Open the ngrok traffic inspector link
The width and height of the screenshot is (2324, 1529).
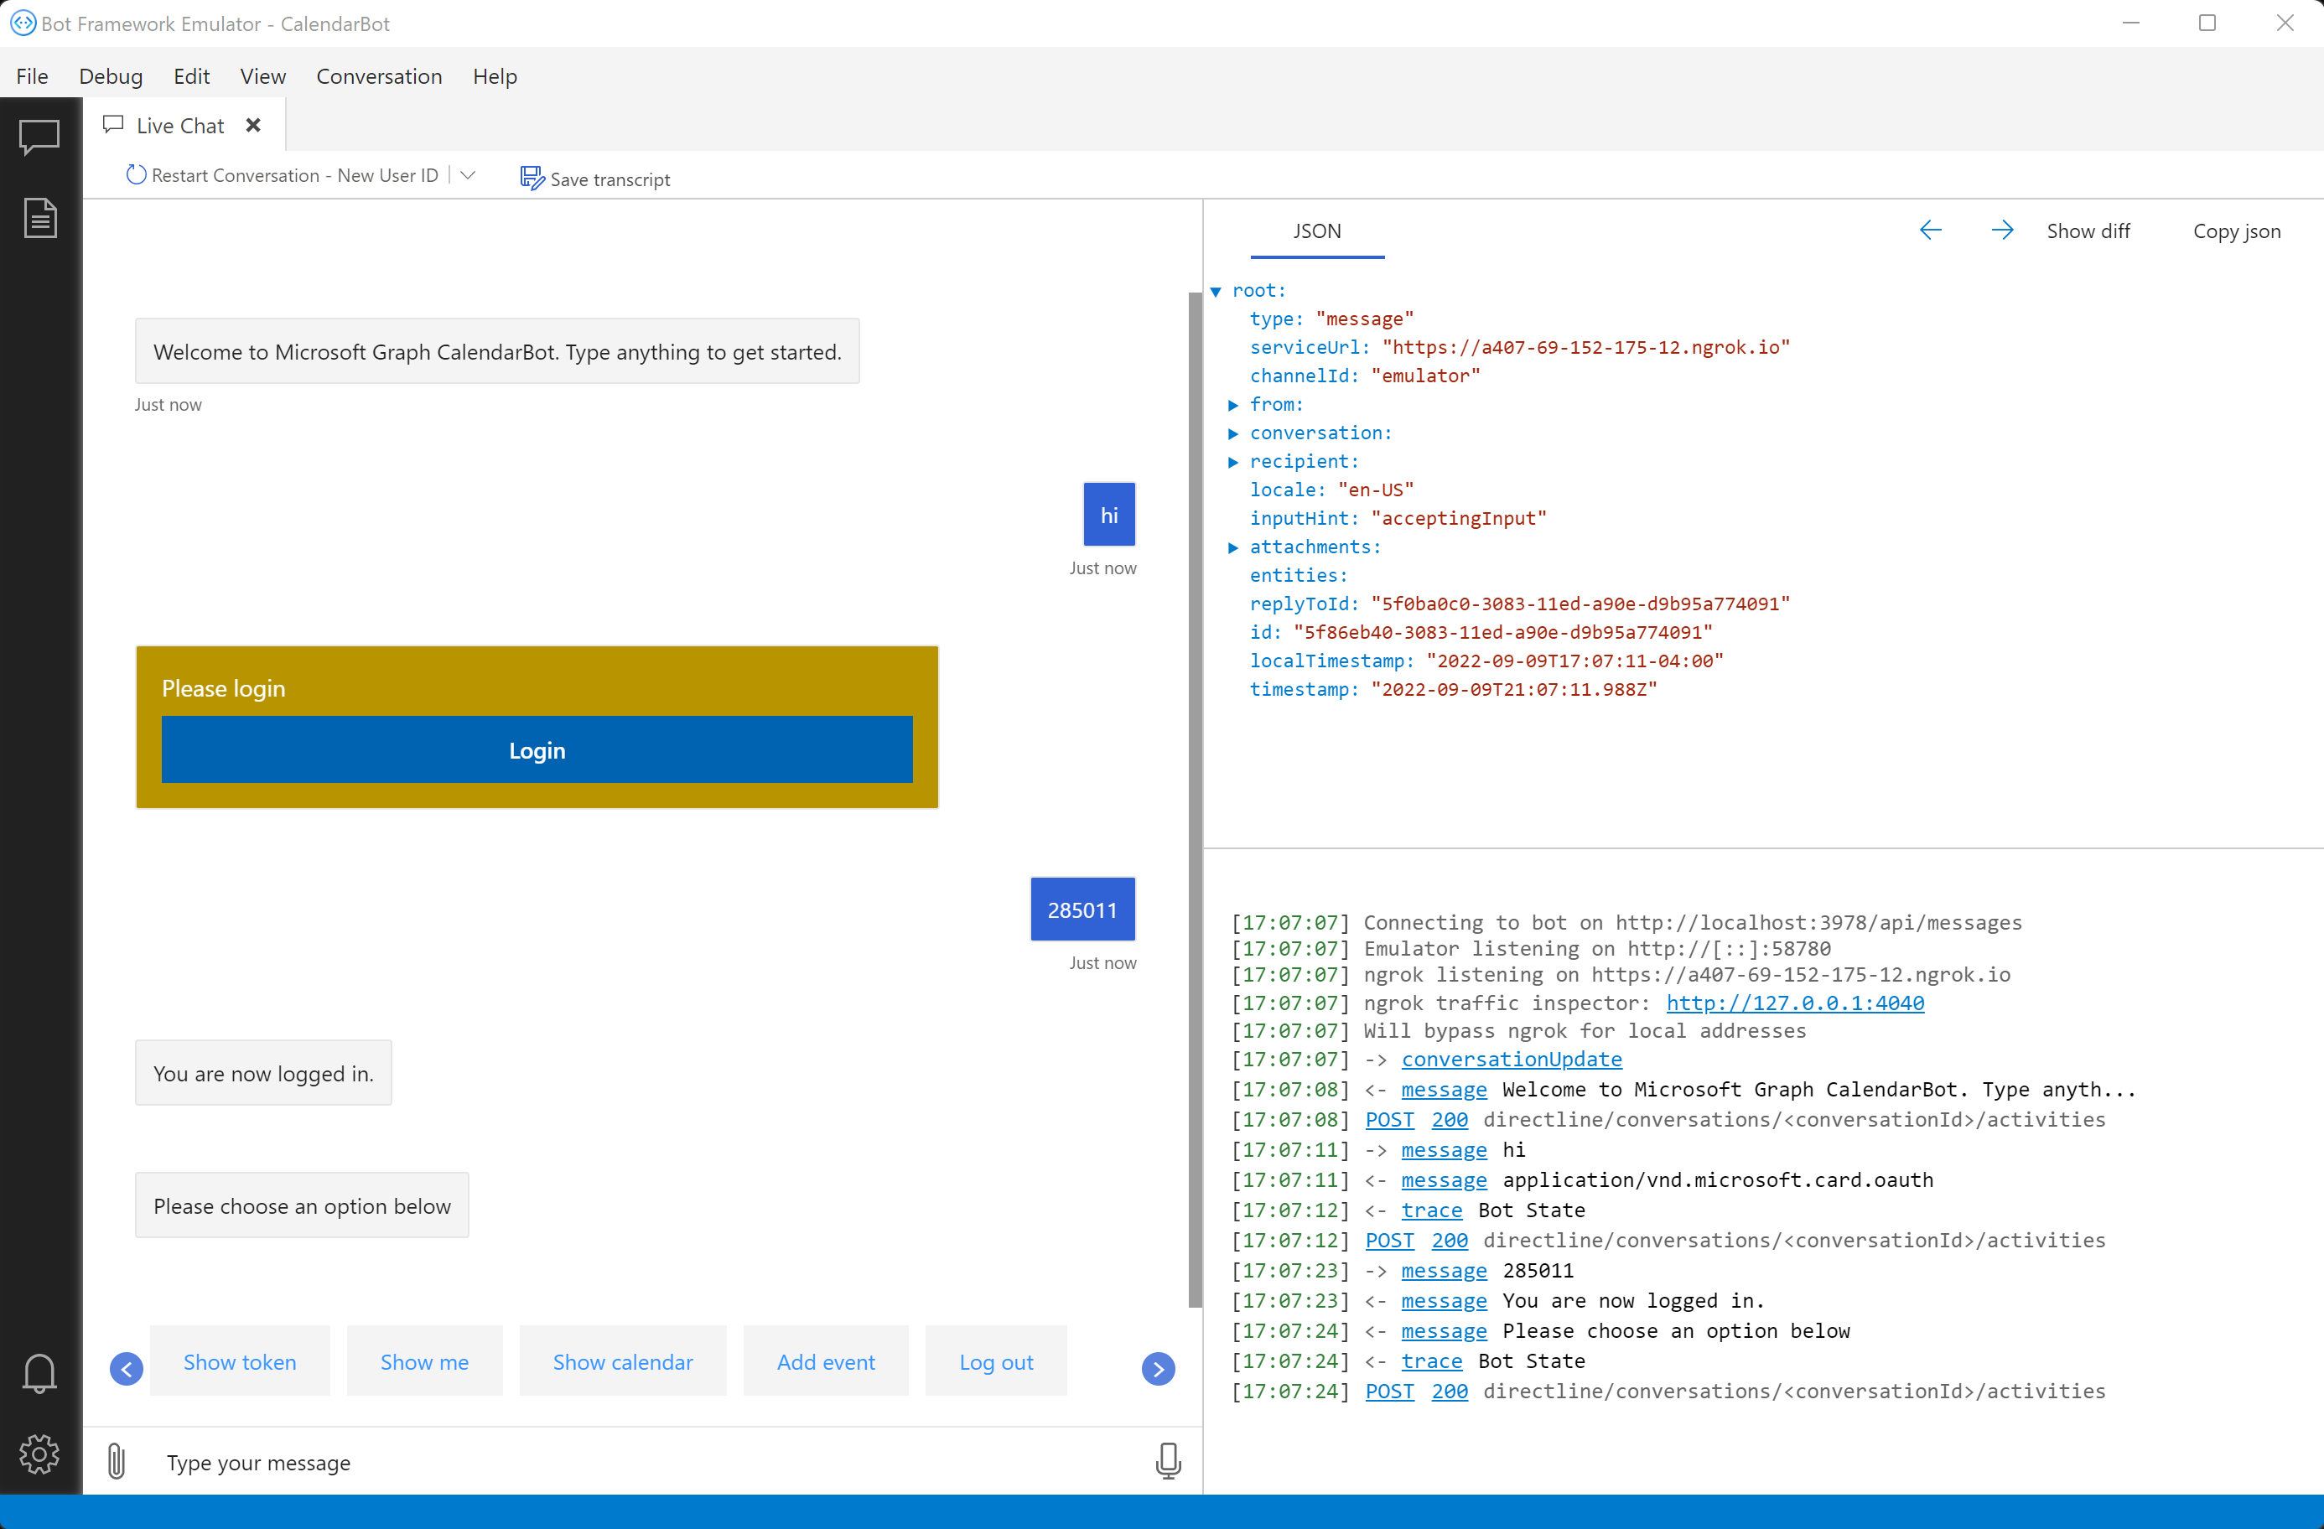coord(1795,1003)
